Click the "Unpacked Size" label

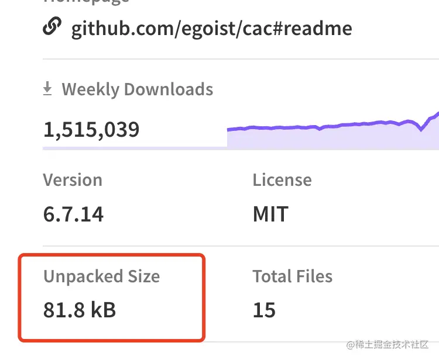[x=101, y=276]
